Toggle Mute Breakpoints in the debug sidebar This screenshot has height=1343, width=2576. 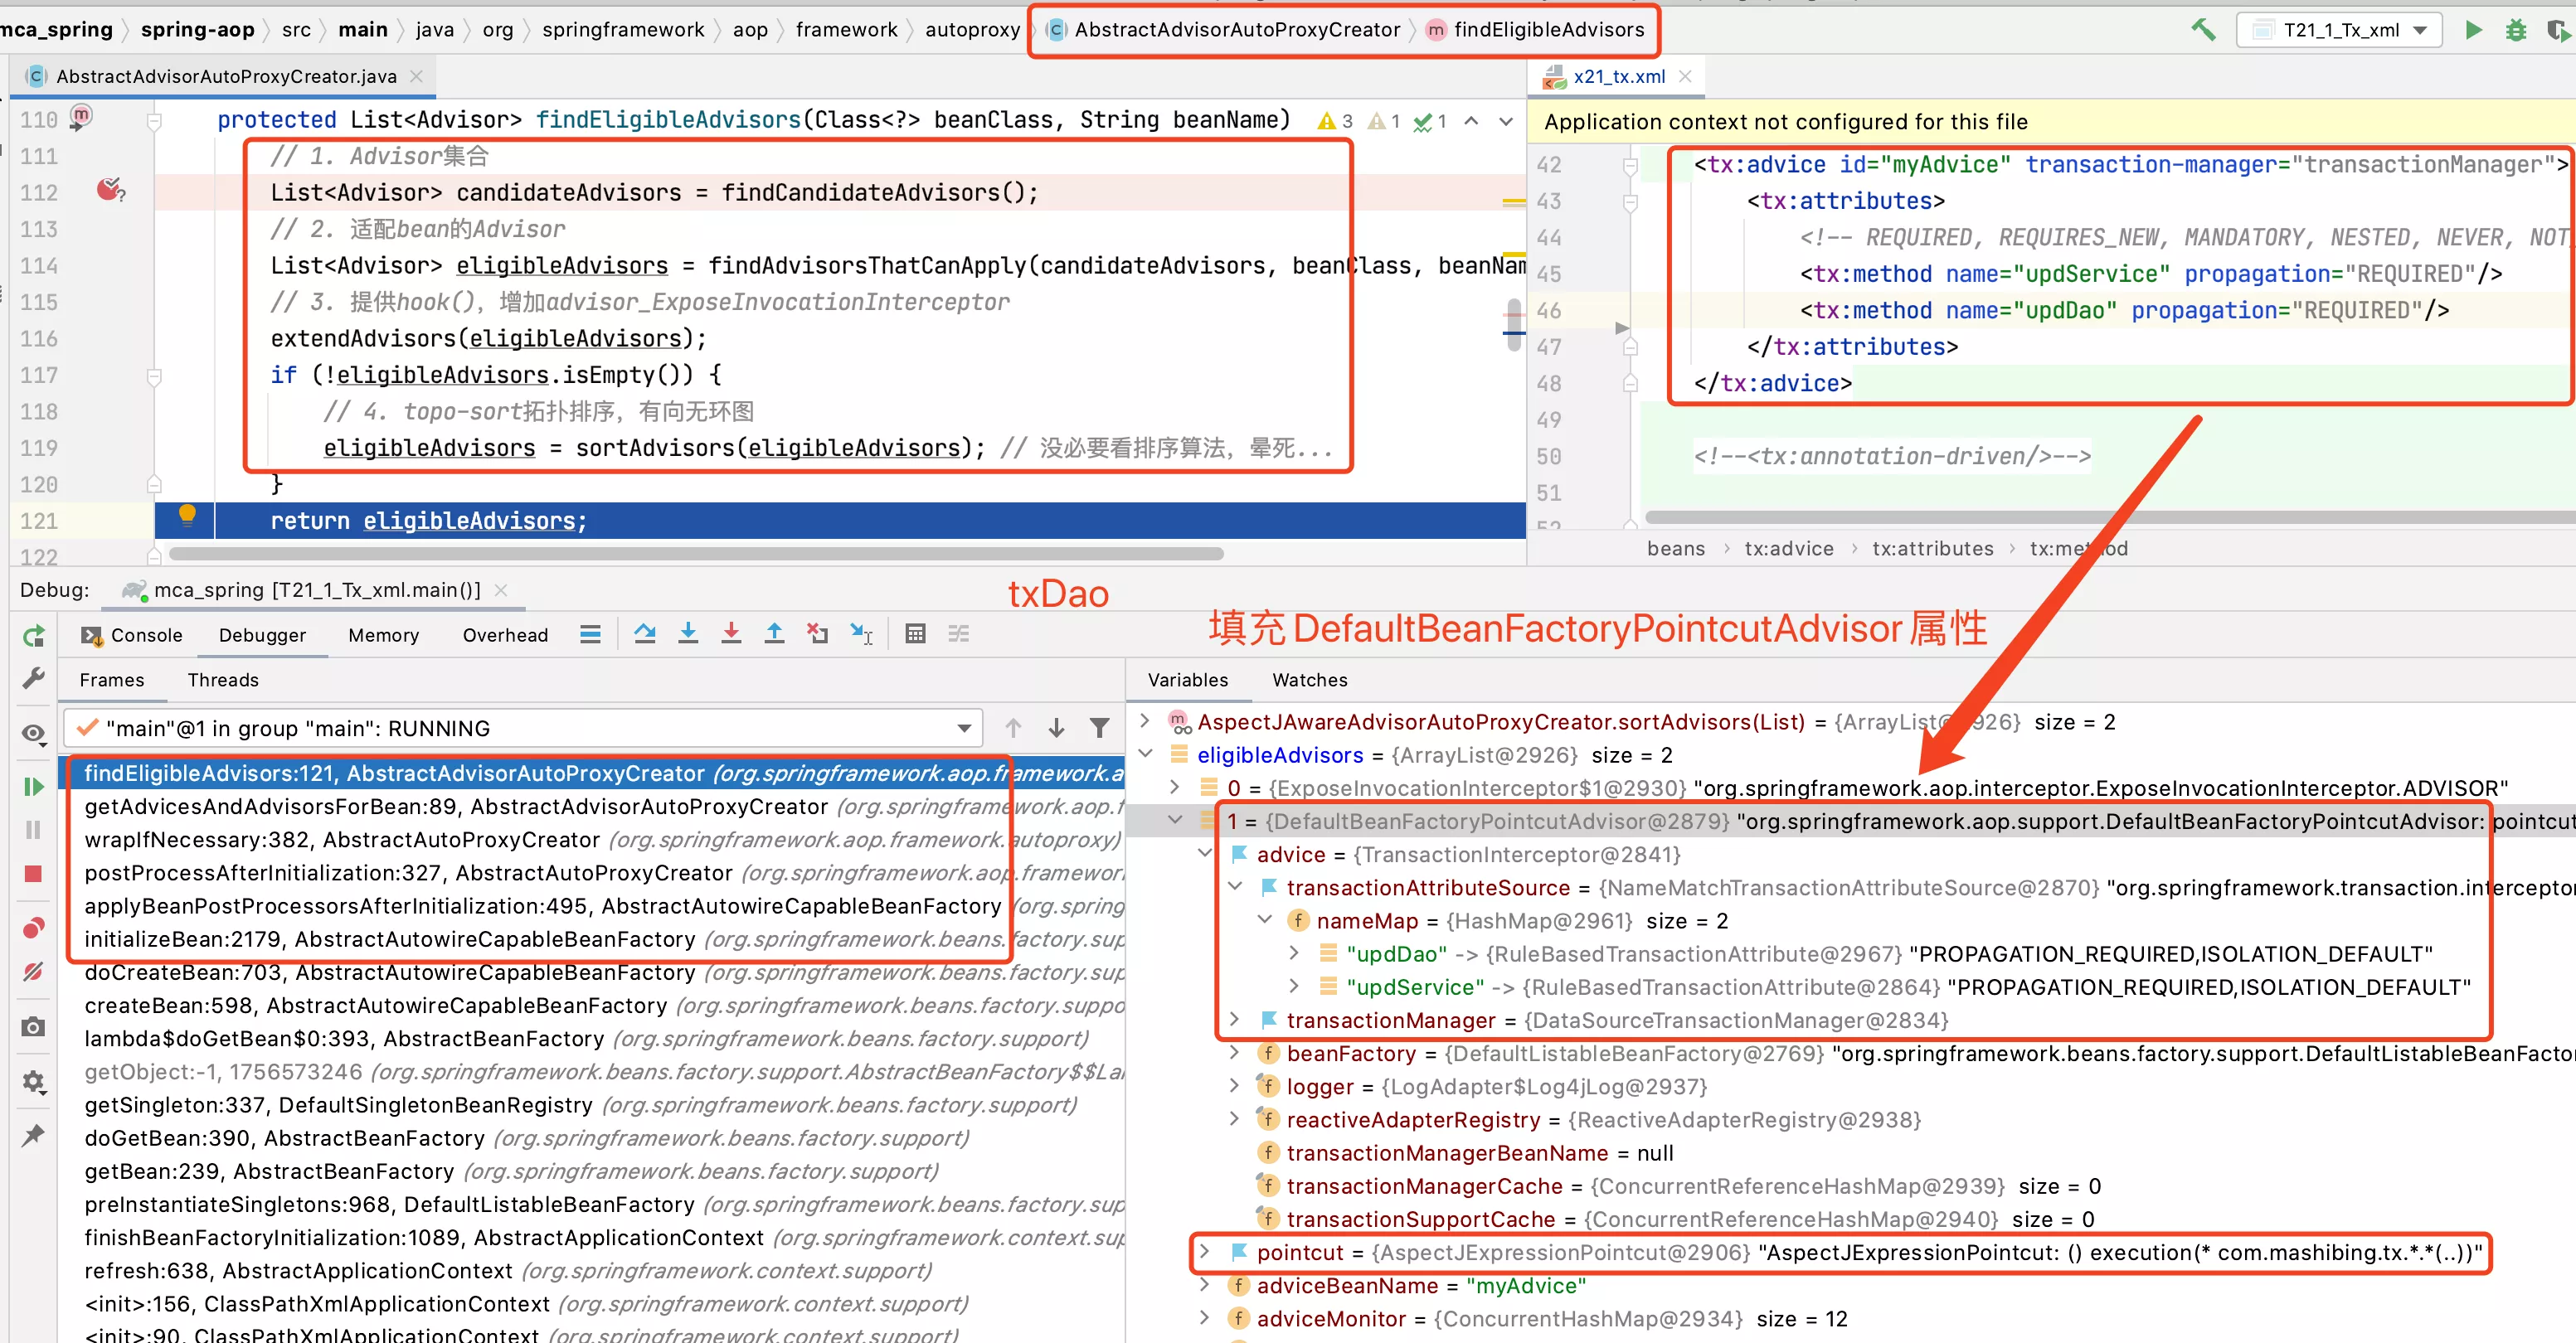(34, 972)
